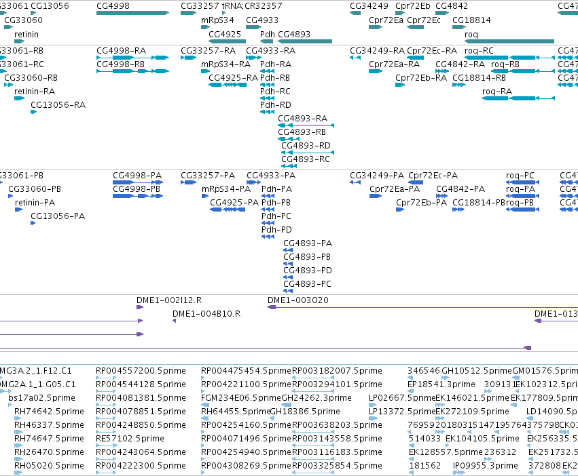Select the DME1-003O20 clone label
The width and height of the screenshot is (578, 476).
click(x=298, y=300)
